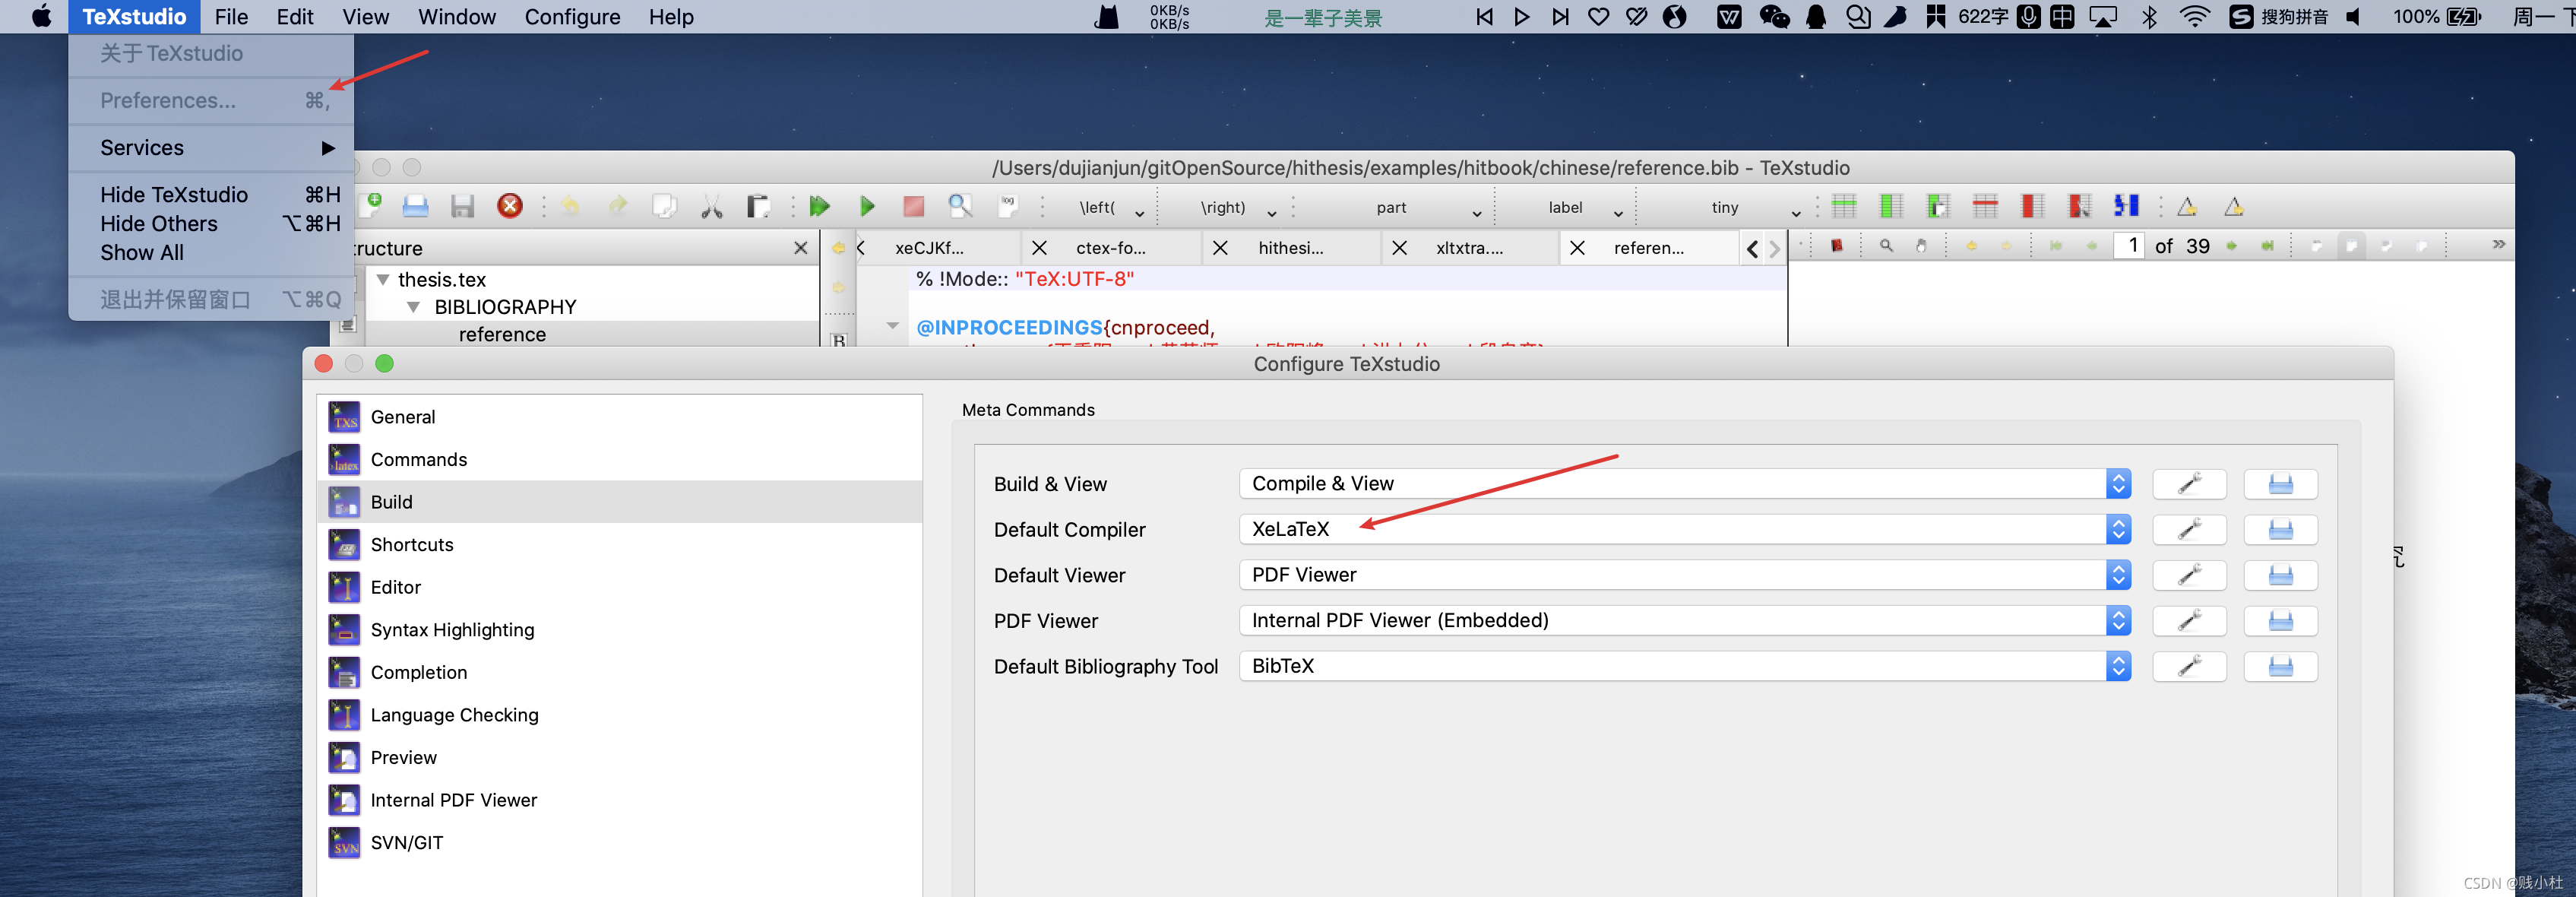Screen dimensions: 2576x897
Task: Click the volume speaker icon in menu bar
Action: [2354, 17]
